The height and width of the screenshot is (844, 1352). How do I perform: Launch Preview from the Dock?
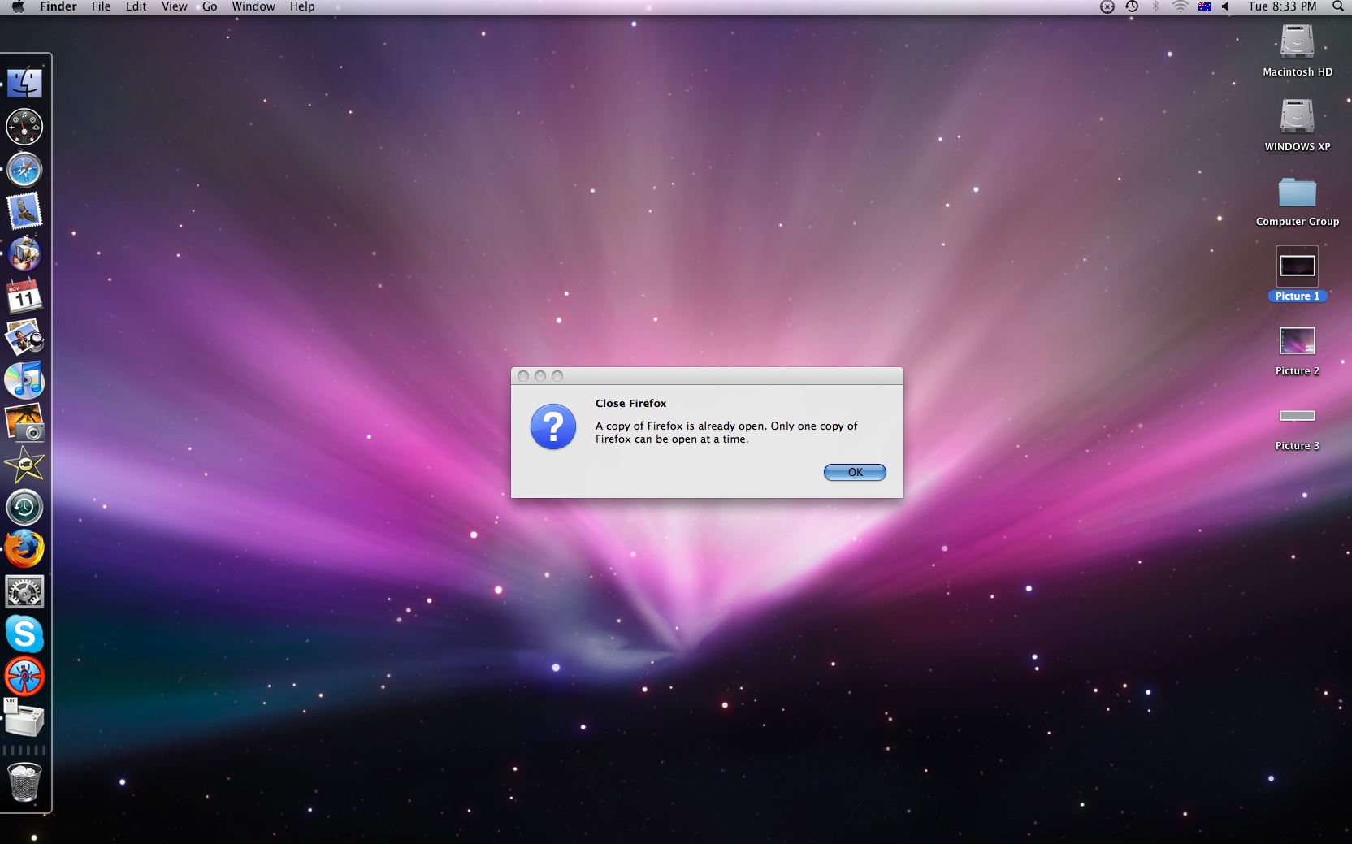(24, 338)
